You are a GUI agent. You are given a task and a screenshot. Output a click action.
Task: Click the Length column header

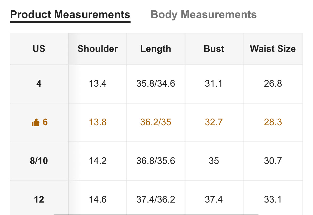click(156, 49)
